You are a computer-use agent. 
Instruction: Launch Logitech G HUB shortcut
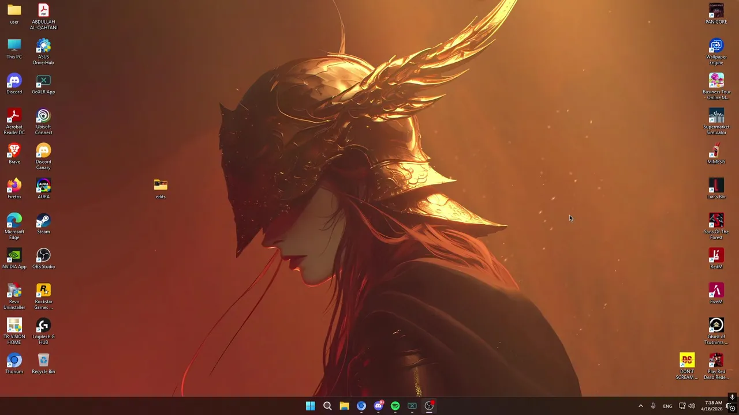click(43, 331)
